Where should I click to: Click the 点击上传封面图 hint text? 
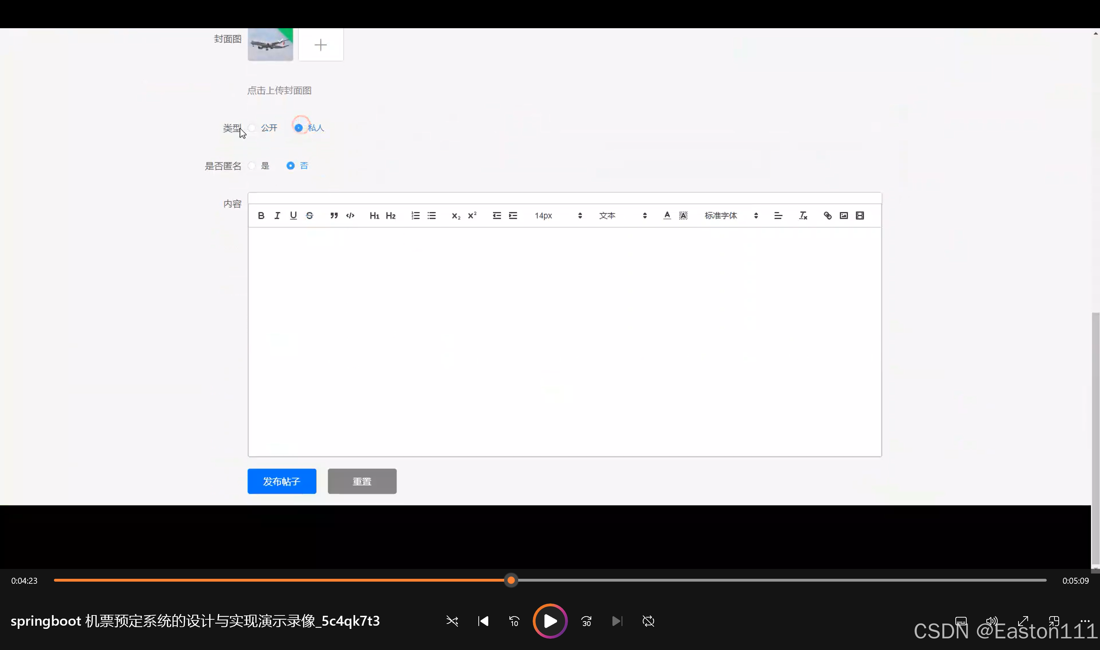[x=279, y=91]
